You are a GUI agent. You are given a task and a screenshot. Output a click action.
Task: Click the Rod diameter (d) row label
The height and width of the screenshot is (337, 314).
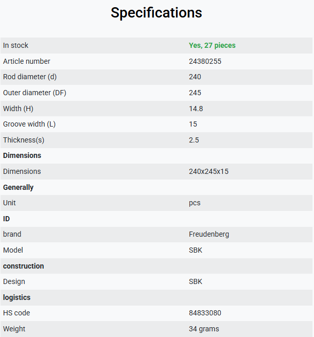(30, 77)
